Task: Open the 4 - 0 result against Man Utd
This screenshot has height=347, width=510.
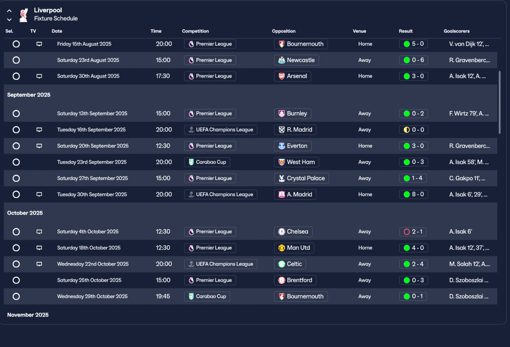Action: coord(414,248)
